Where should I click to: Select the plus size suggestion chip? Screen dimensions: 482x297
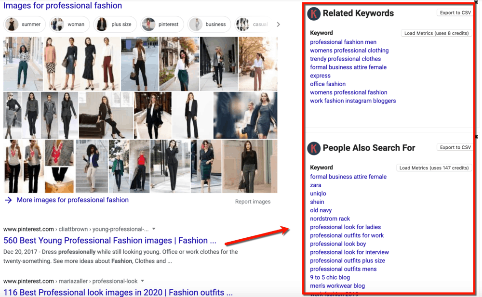click(x=115, y=24)
